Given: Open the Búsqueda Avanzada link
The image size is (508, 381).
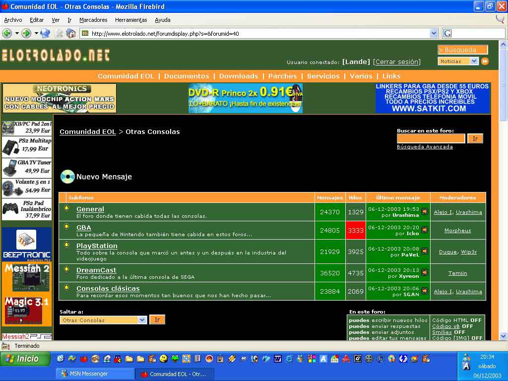Looking at the screenshot, I should coord(425,147).
